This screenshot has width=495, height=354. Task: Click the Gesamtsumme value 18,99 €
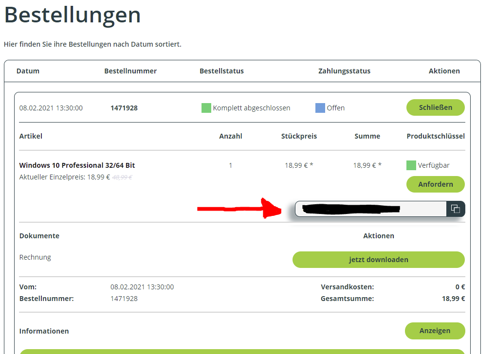click(453, 299)
